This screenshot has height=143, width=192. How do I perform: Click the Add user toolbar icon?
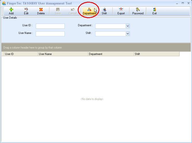(x=11, y=11)
